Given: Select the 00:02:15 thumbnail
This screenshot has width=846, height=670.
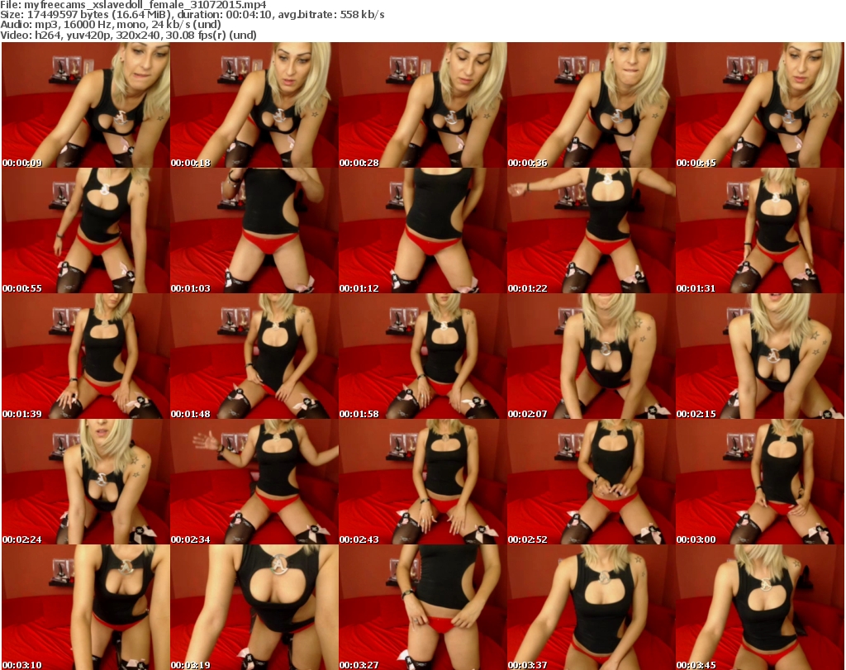Looking at the screenshot, I should 760,357.
